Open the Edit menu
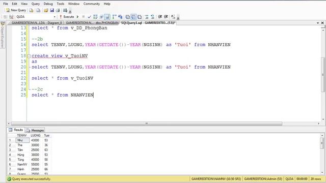 [14, 4]
